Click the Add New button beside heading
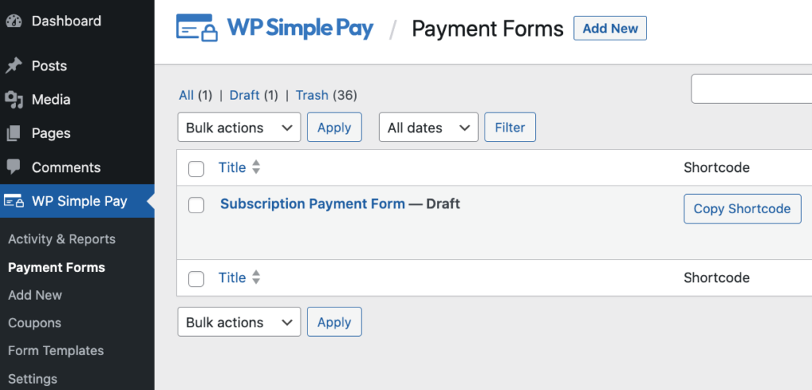 pyautogui.click(x=610, y=29)
